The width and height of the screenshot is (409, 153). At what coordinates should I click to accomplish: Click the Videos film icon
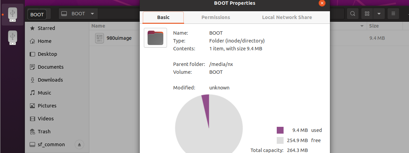(32, 119)
